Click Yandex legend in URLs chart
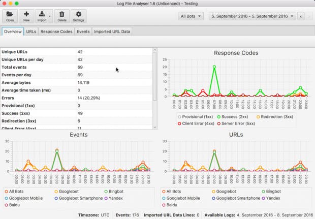This screenshot has width=315, height=219. [x=271, y=198]
